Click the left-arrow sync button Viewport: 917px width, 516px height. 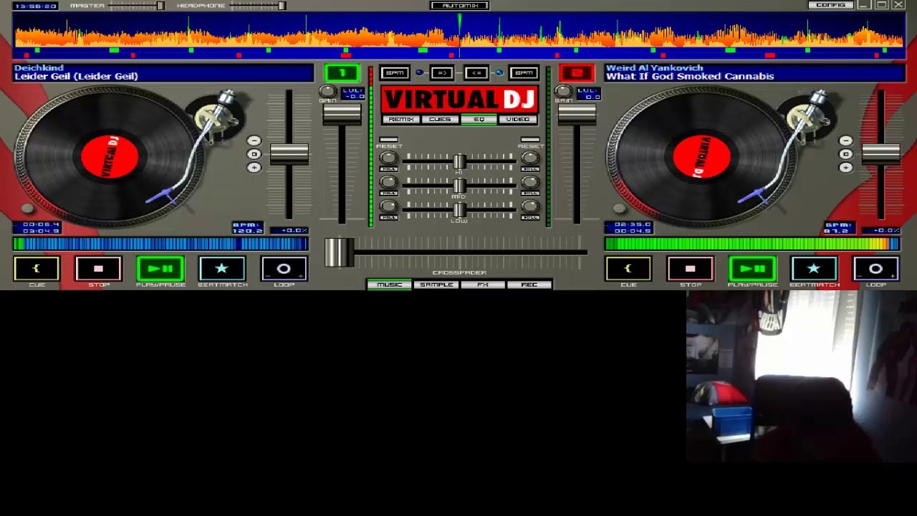476,72
